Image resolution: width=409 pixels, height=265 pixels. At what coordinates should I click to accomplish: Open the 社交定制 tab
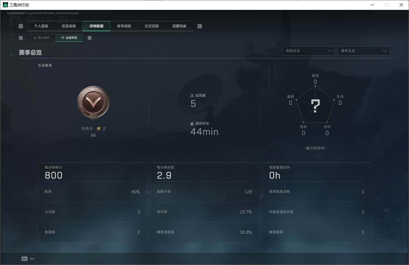click(x=152, y=26)
